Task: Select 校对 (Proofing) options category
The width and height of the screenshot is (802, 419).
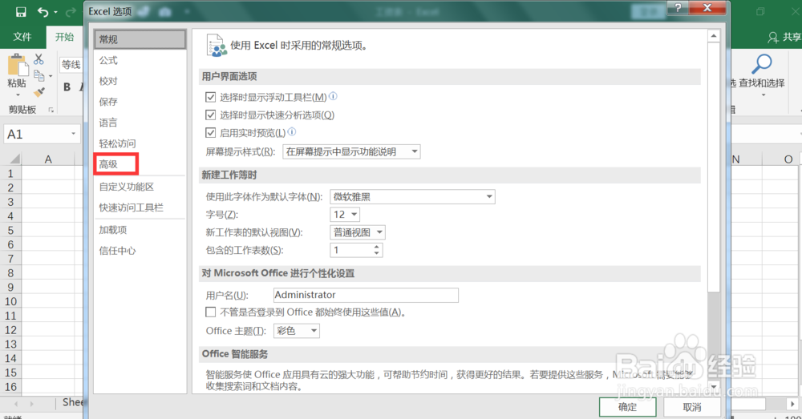Action: (140, 81)
